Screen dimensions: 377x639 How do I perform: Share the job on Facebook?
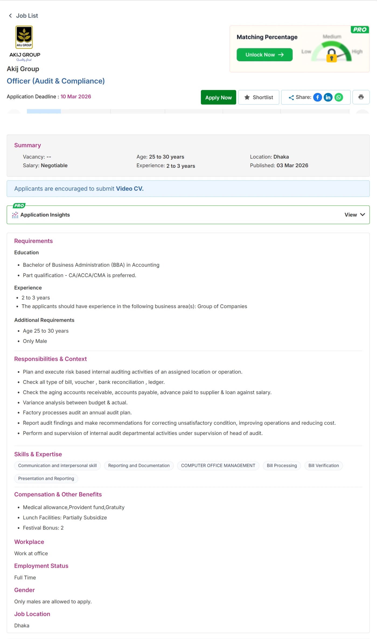coord(317,97)
